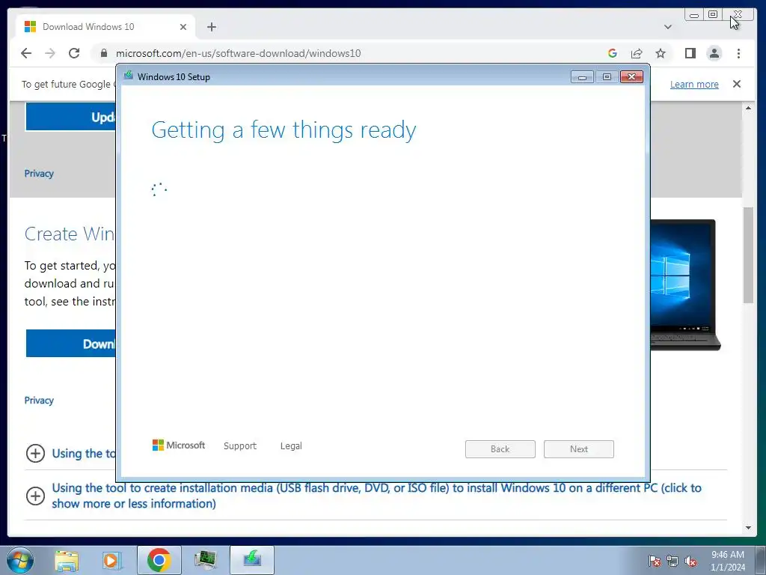766x575 pixels.
Task: Open the Windows Start menu
Action: 19,560
